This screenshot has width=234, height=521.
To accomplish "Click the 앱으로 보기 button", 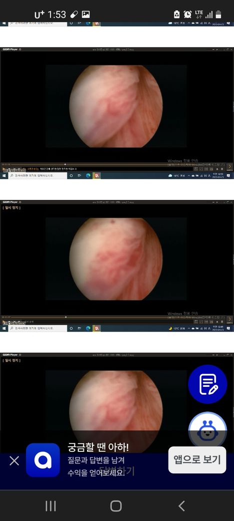I will (197, 460).
